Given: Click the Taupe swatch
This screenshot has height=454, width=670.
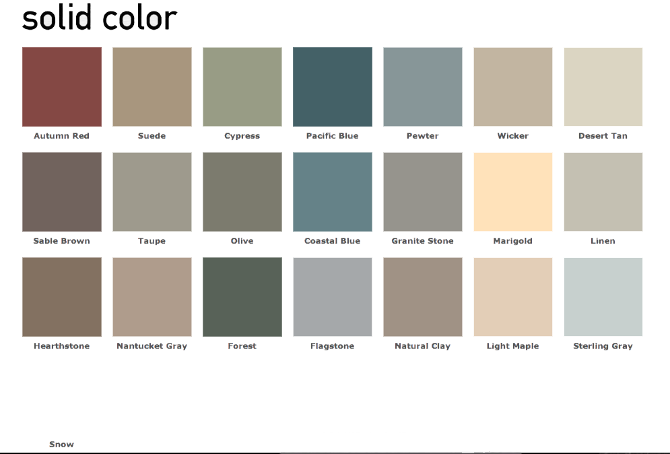Looking at the screenshot, I should coord(152,191).
